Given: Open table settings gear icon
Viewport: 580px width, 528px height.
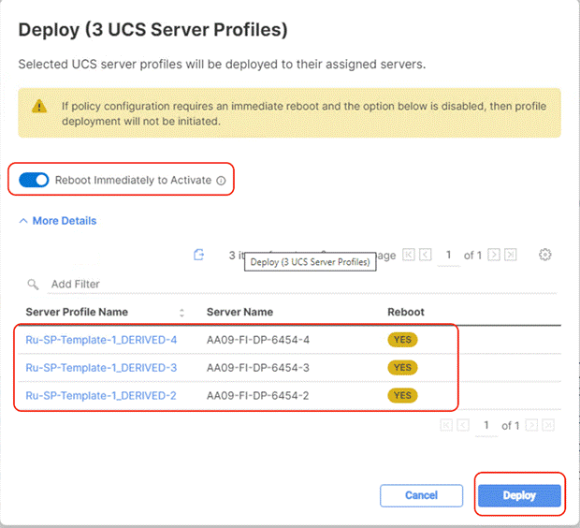Looking at the screenshot, I should (x=546, y=255).
